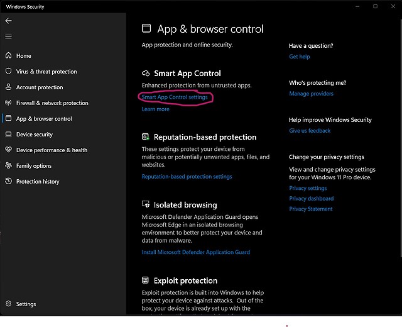Click the Get help link
This screenshot has width=402, height=327.
(299, 57)
